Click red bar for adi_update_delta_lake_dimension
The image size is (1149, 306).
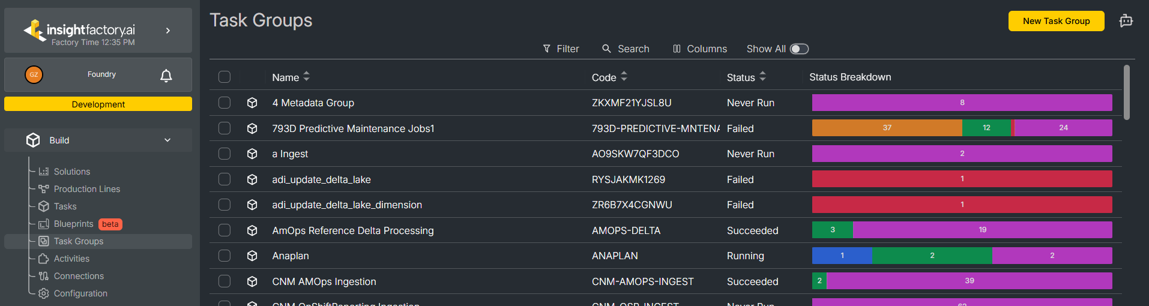[x=962, y=205]
